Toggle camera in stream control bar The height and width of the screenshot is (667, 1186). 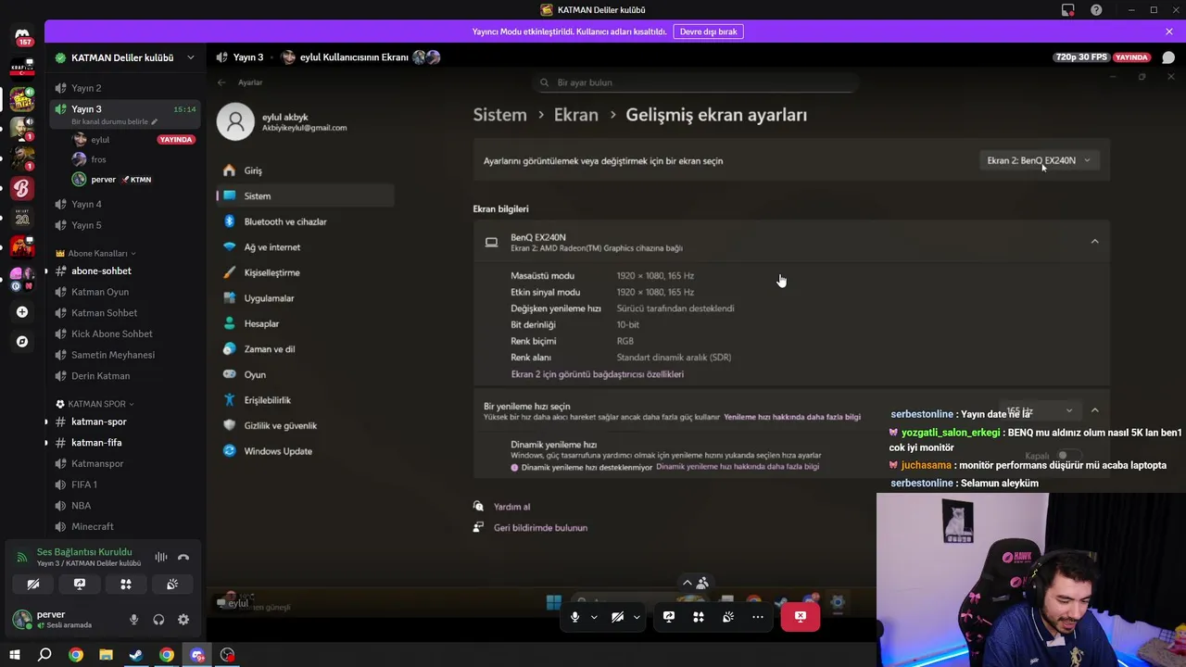(x=617, y=617)
